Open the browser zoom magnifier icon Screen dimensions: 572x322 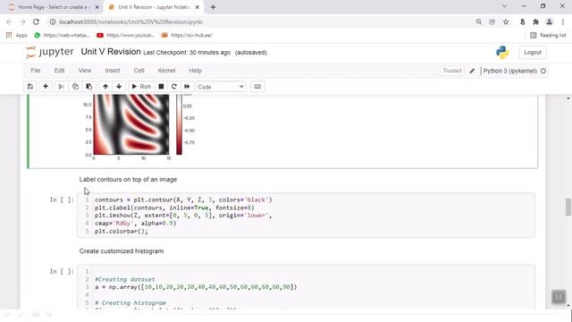tap(479, 21)
